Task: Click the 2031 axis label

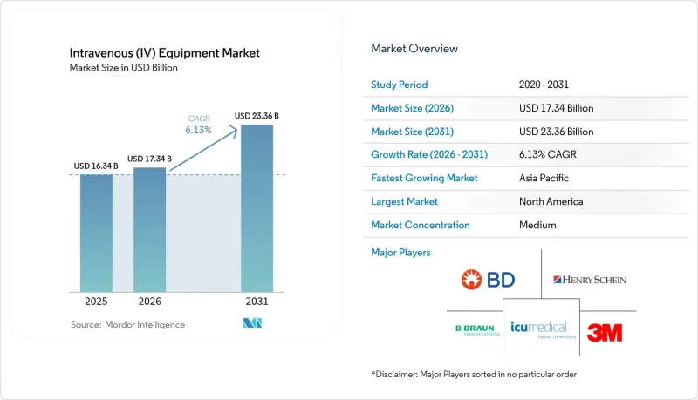Action: (x=257, y=302)
